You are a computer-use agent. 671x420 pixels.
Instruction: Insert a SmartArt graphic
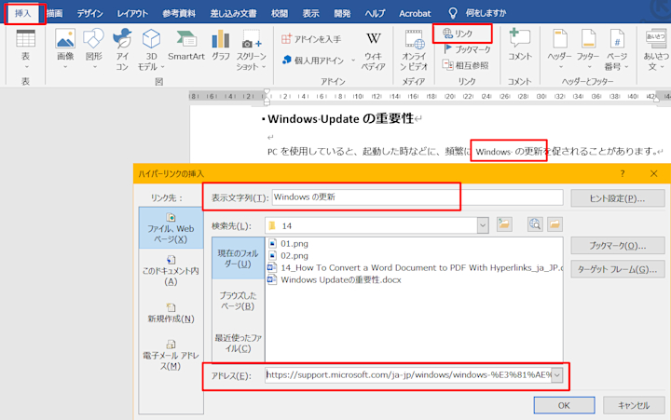coord(186,45)
